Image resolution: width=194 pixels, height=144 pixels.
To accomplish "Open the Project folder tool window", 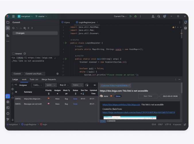I will pos(8,22).
